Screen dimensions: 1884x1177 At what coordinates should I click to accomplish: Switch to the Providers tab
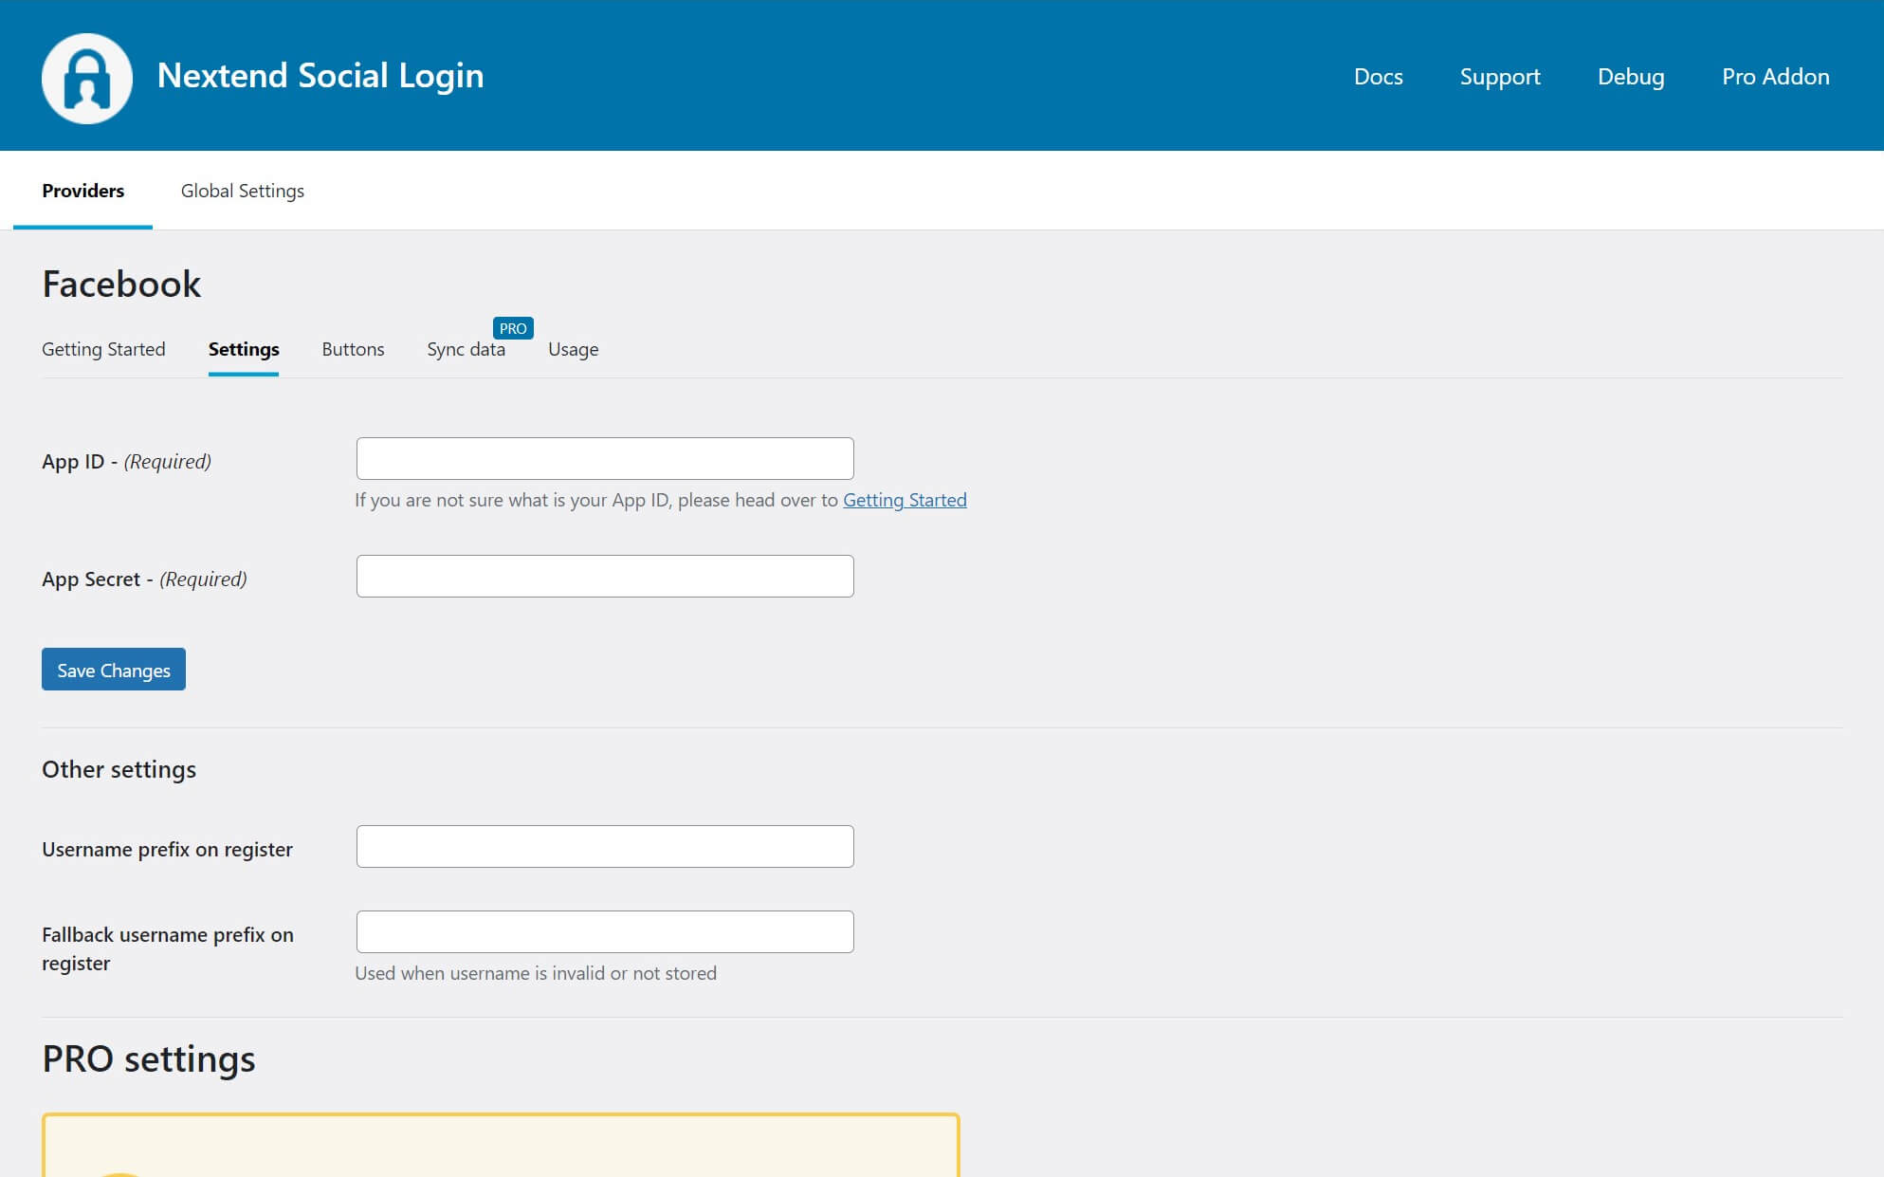coord(82,191)
